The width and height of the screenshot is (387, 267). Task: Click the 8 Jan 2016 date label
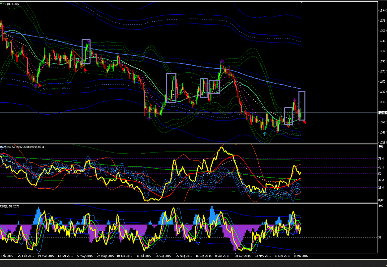pos(301,256)
